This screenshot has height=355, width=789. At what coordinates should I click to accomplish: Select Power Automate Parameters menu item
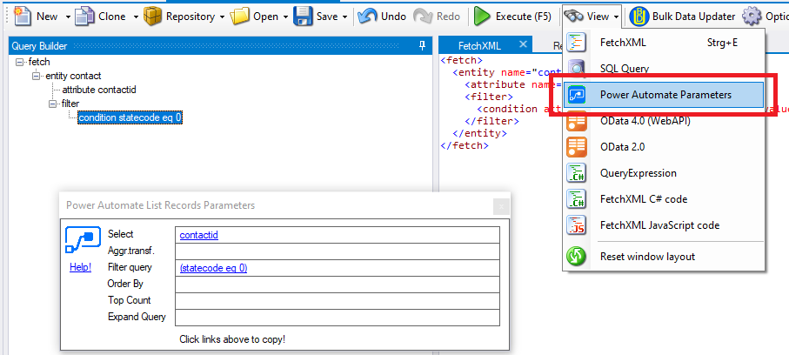664,95
